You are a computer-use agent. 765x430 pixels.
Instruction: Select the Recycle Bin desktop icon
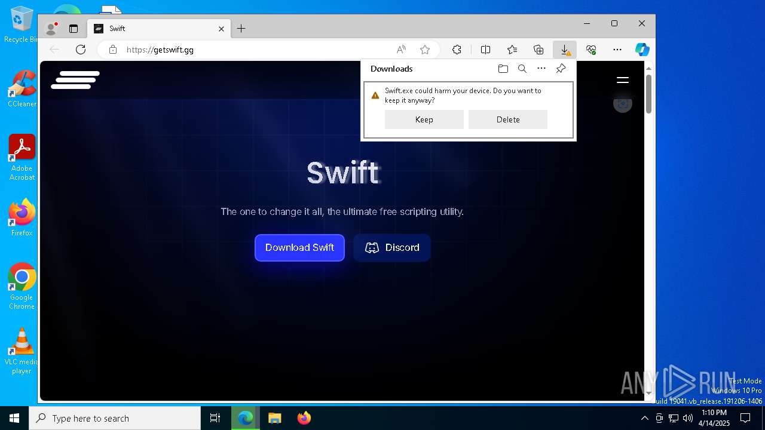click(x=22, y=25)
